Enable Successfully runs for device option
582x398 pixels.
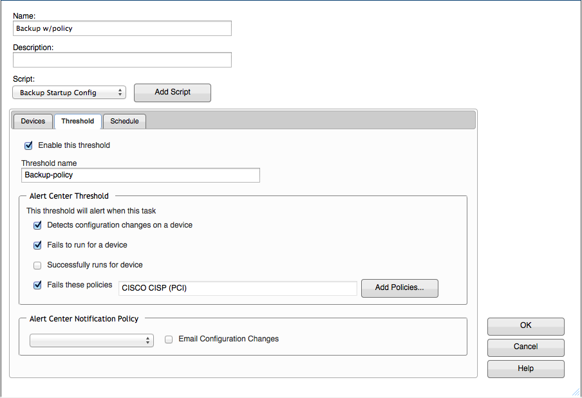pyautogui.click(x=37, y=266)
